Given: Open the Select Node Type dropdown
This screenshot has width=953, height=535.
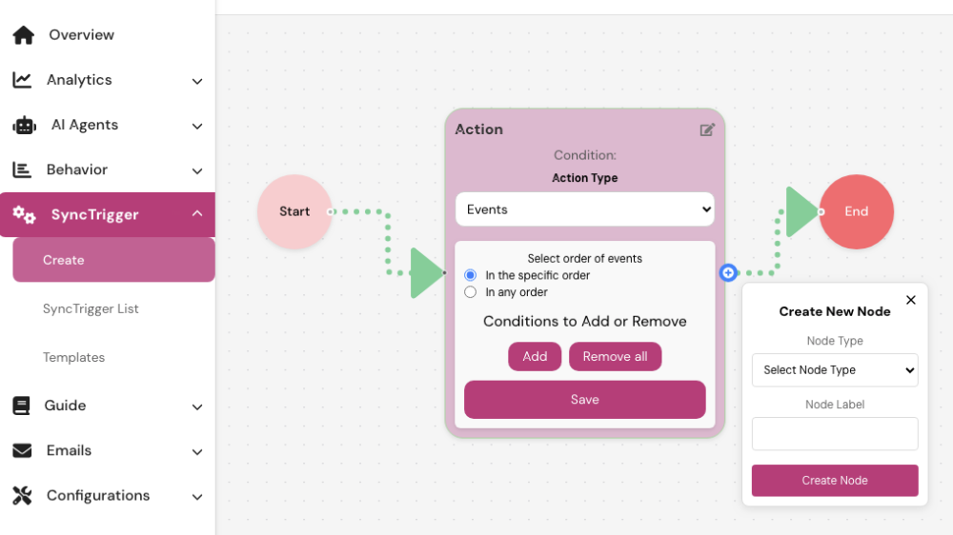Looking at the screenshot, I should [834, 370].
